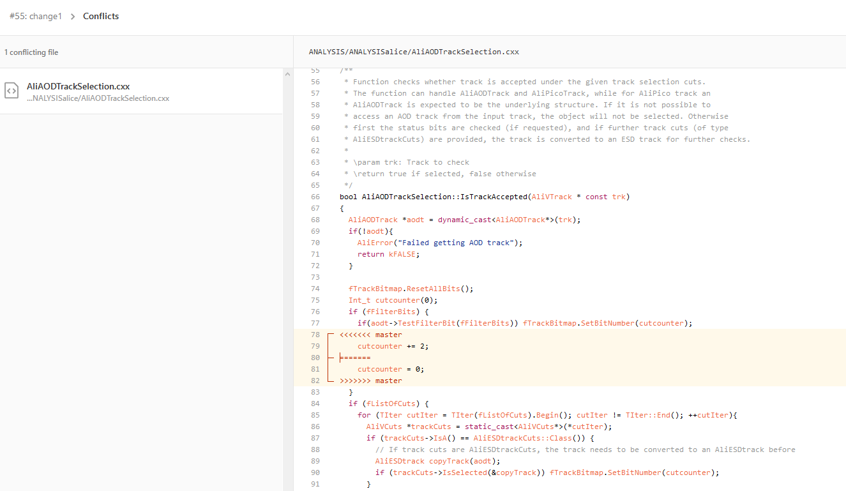Click line number 80 in the gutter
The width and height of the screenshot is (846, 491).
(x=315, y=358)
